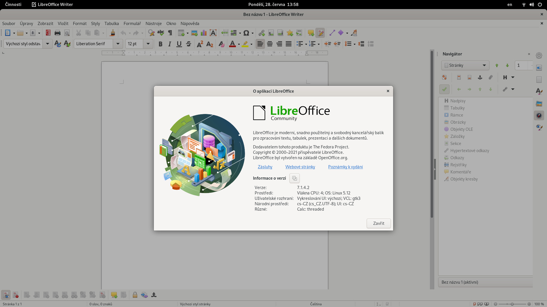
Task: Click the zoom slider in the status bar
Action: coord(512,304)
